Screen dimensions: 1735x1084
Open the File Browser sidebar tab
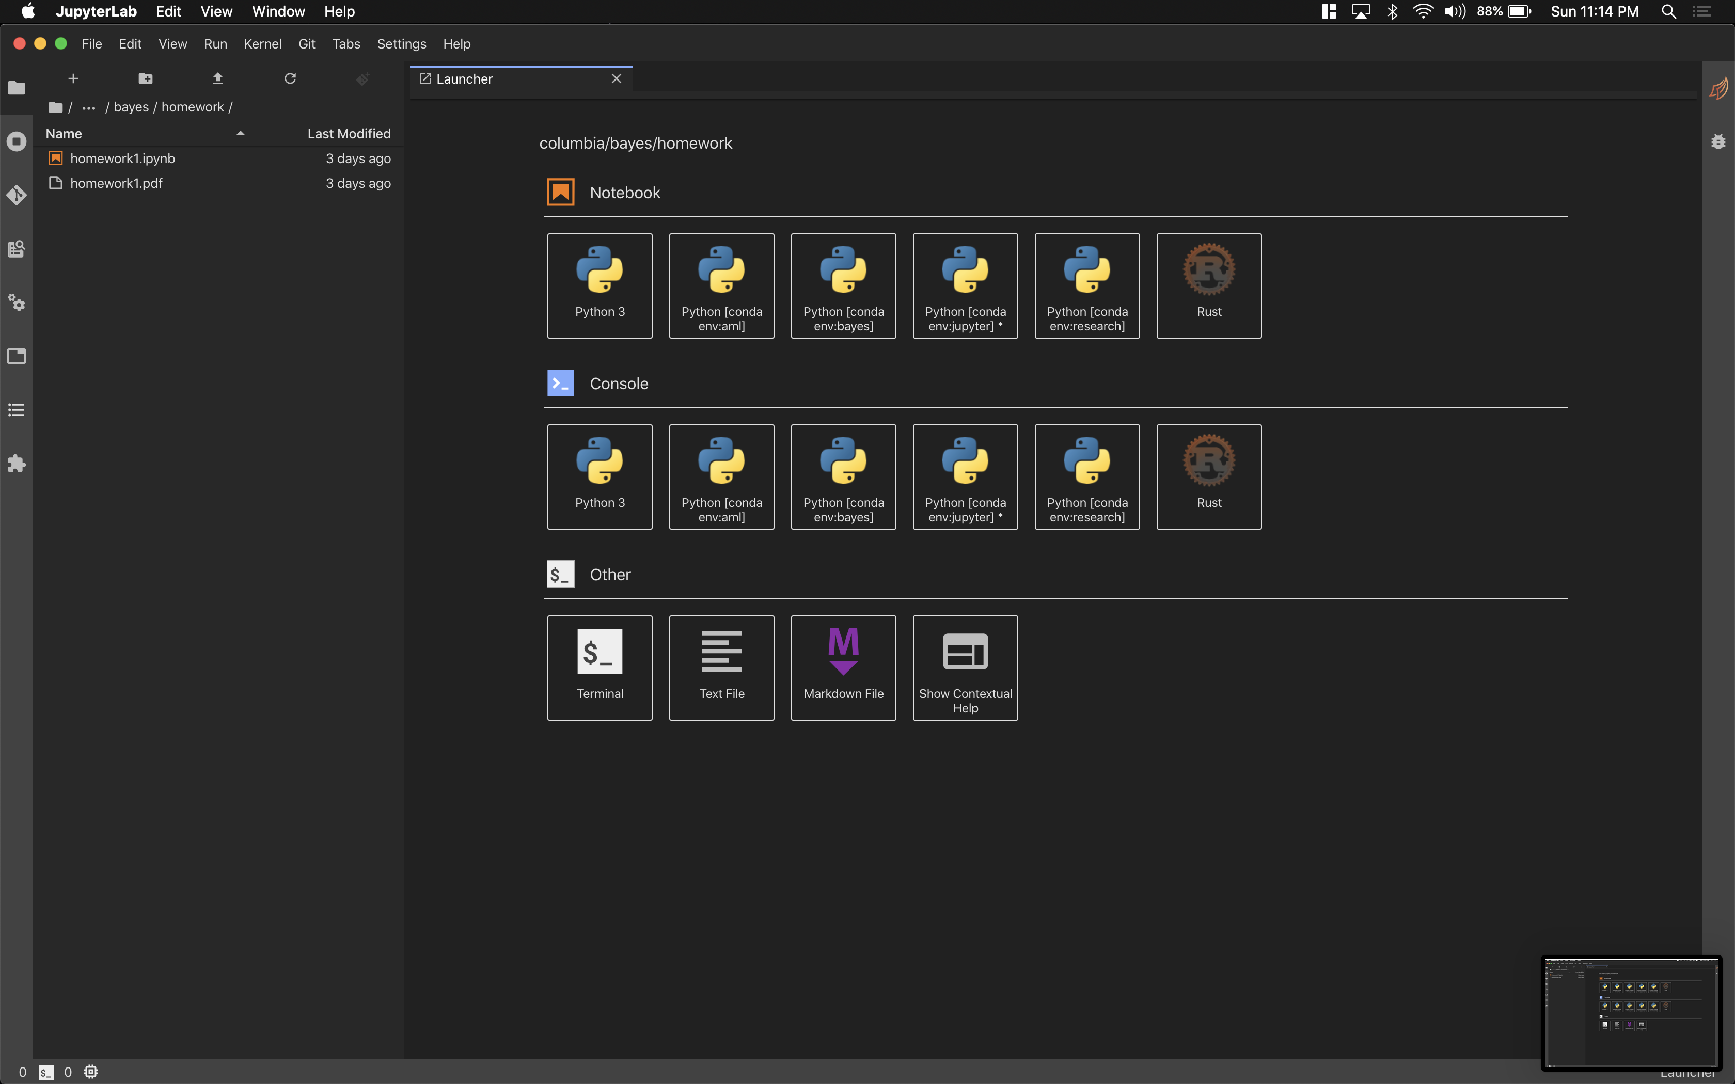(x=17, y=87)
